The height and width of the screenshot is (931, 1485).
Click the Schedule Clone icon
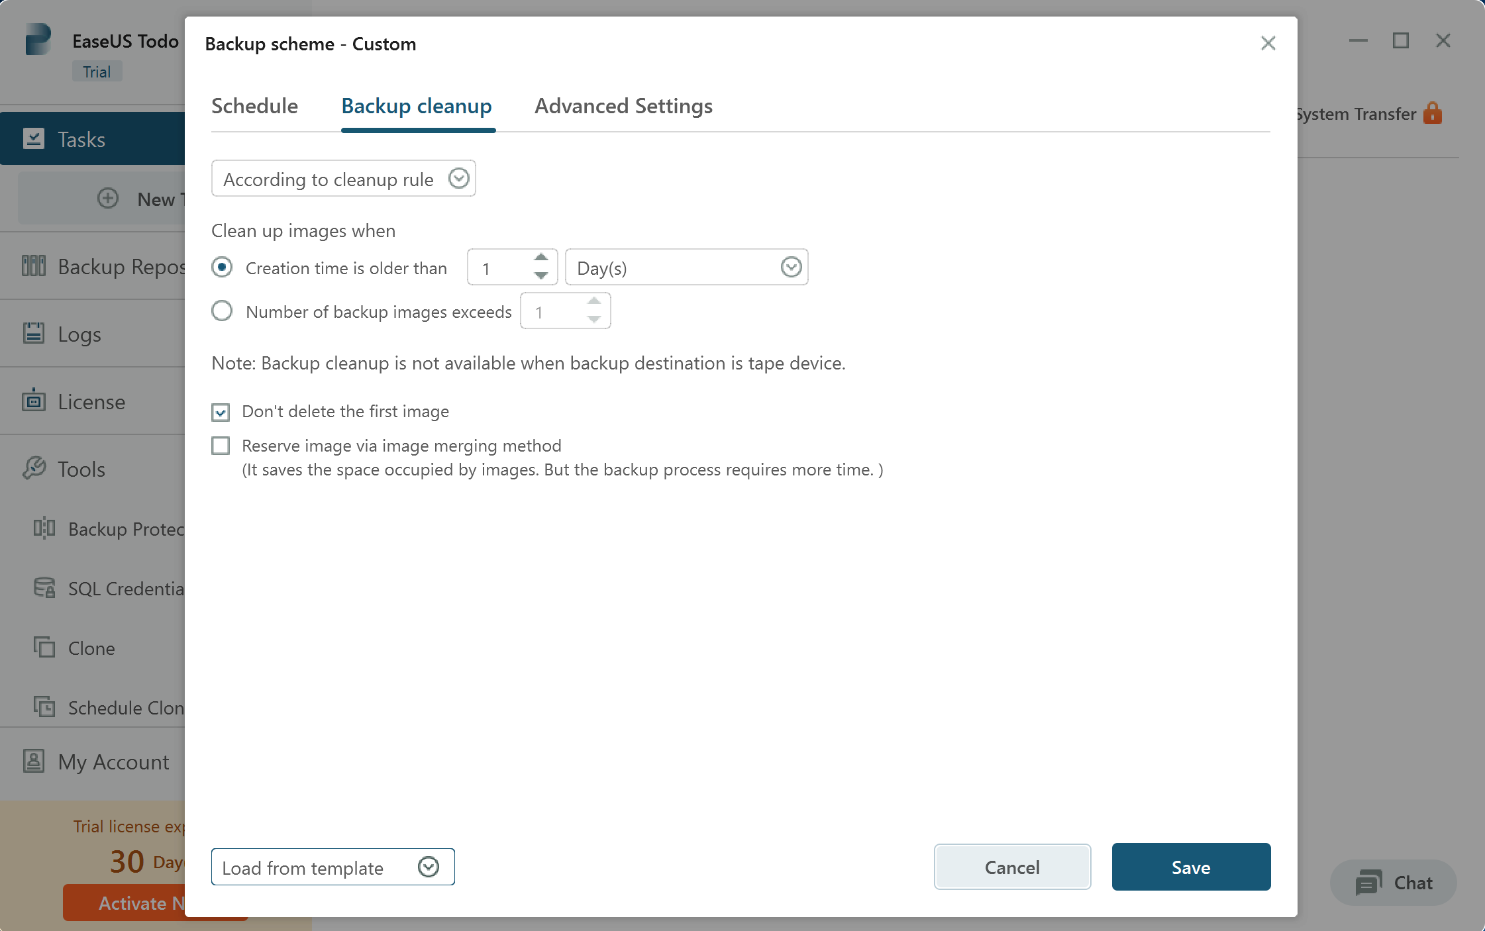tap(44, 707)
